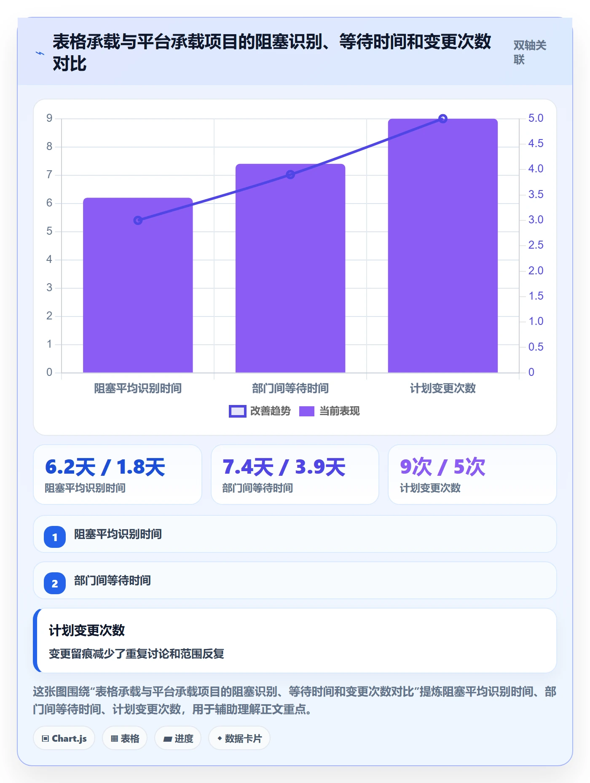Click the number 2 badge
This screenshot has width=590, height=783.
55,583
